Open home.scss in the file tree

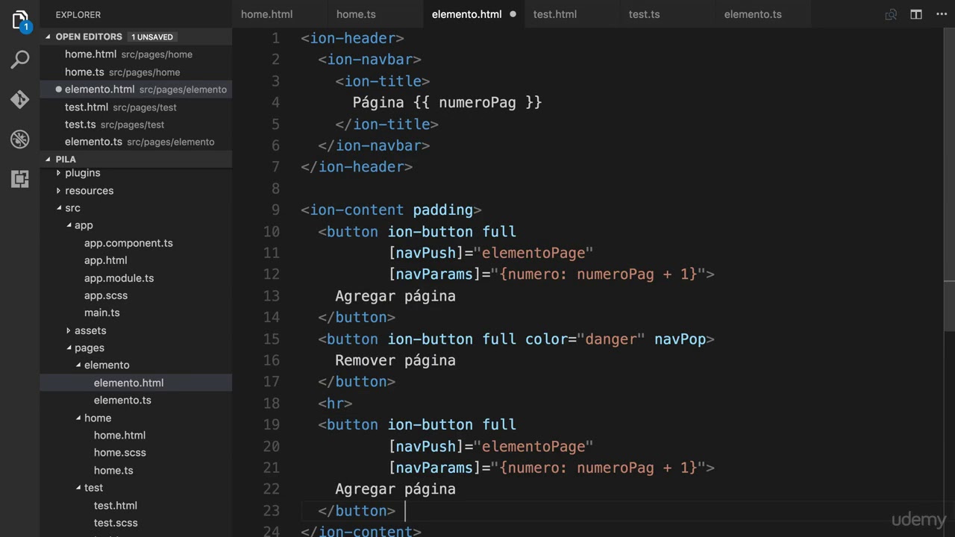[x=119, y=453]
